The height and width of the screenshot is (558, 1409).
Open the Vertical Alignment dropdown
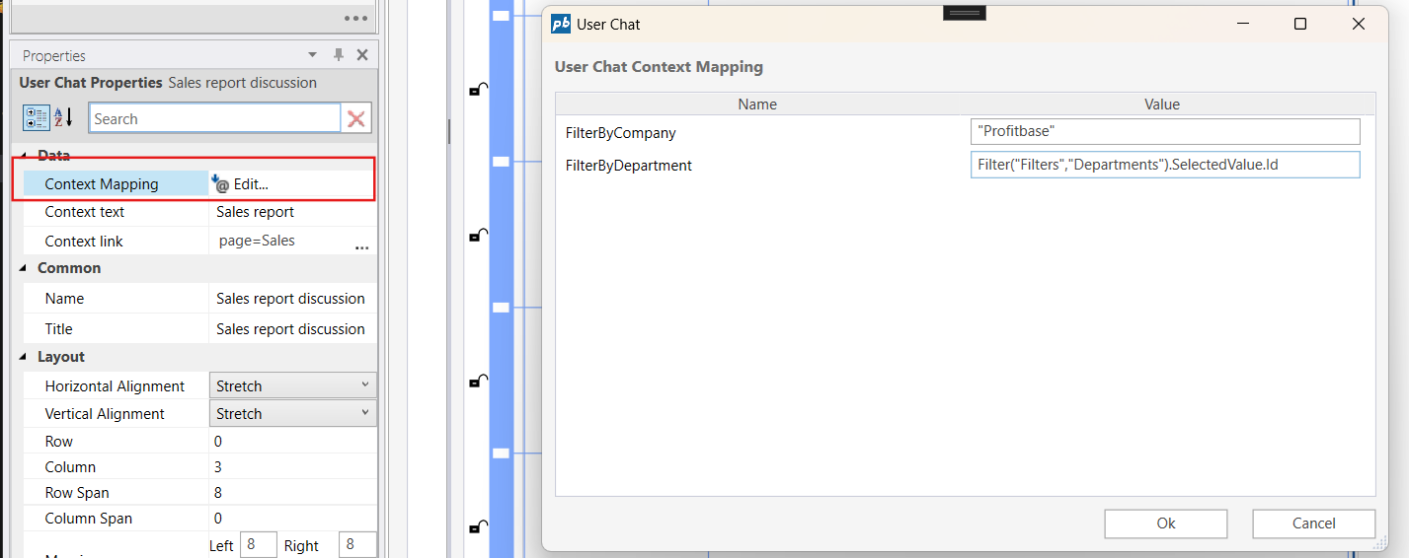292,413
